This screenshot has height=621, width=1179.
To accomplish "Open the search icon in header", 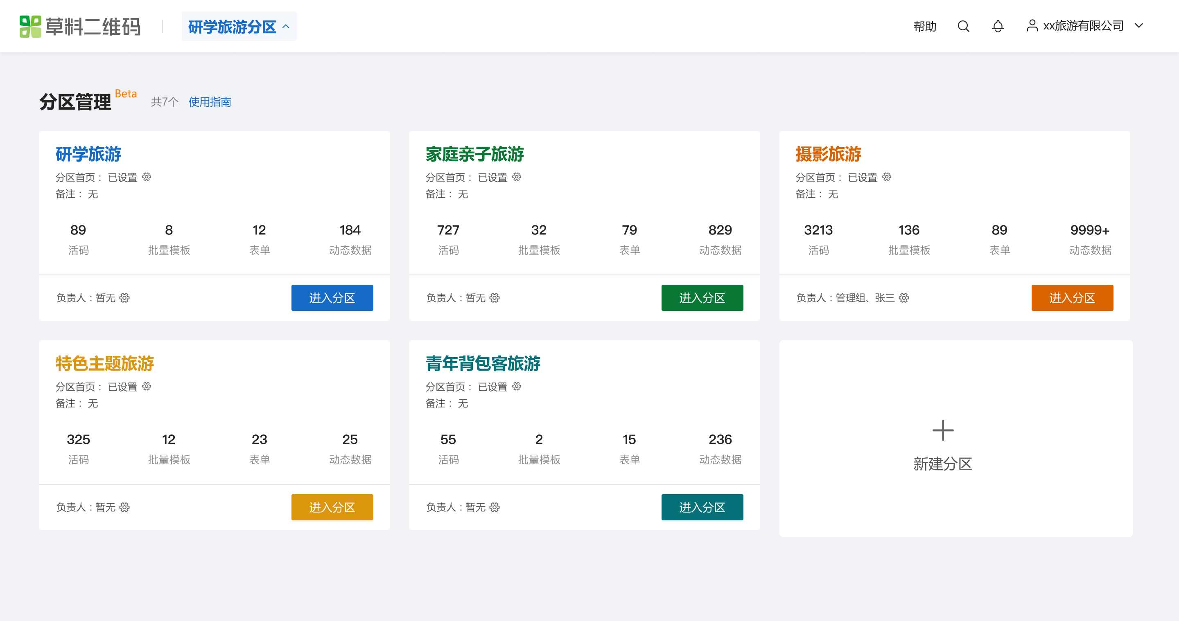I will coord(963,26).
